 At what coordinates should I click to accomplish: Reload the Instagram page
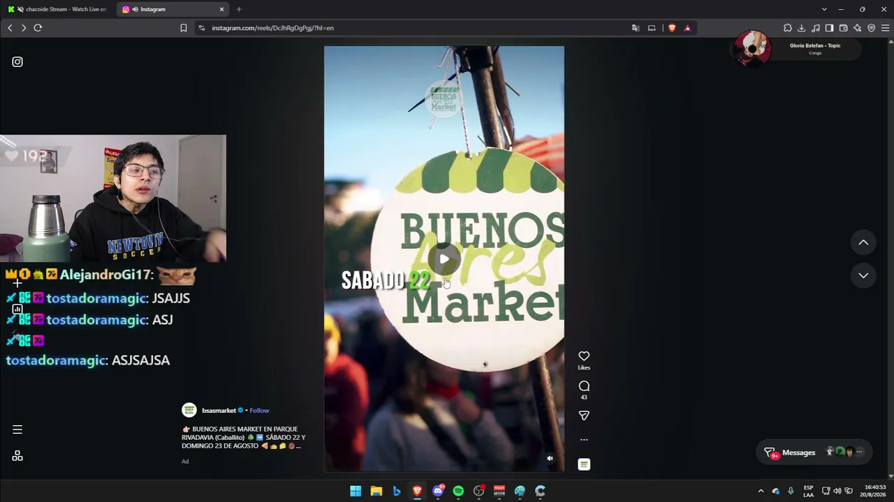coord(38,28)
